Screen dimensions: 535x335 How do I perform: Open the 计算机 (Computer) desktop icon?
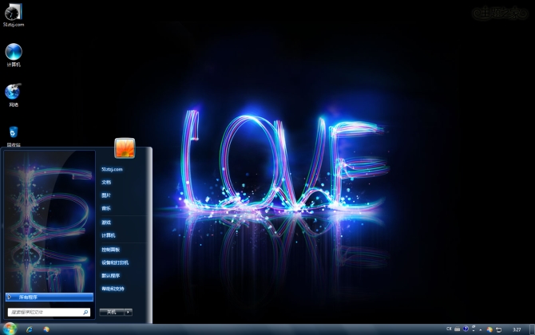(14, 54)
